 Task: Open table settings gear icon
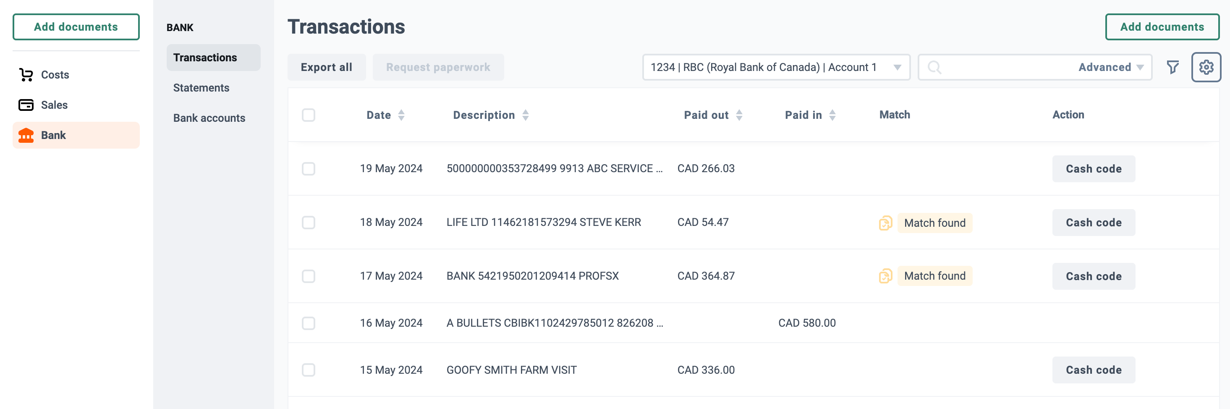pos(1206,67)
